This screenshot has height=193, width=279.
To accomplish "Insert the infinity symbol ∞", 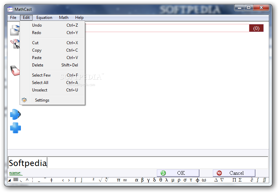I will point(125,180).
